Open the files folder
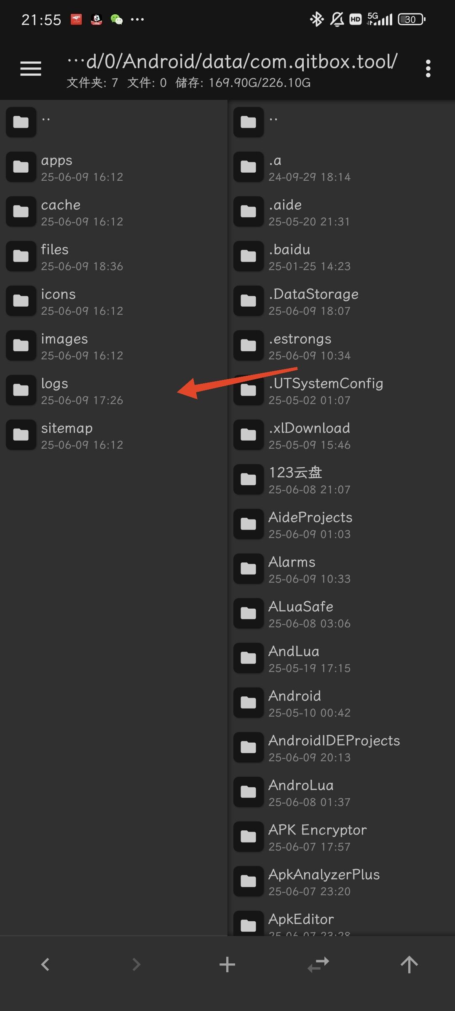The height and width of the screenshot is (1011, 455). [114, 257]
